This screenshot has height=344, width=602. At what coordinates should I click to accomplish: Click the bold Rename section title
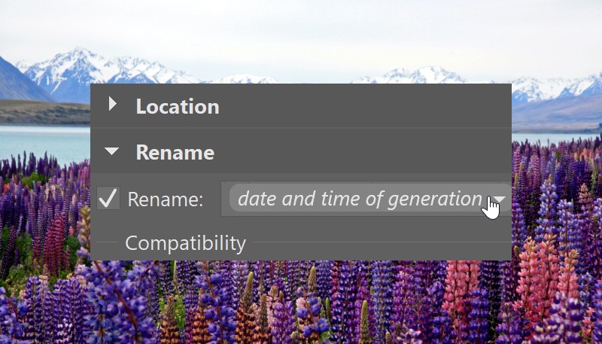coord(175,152)
